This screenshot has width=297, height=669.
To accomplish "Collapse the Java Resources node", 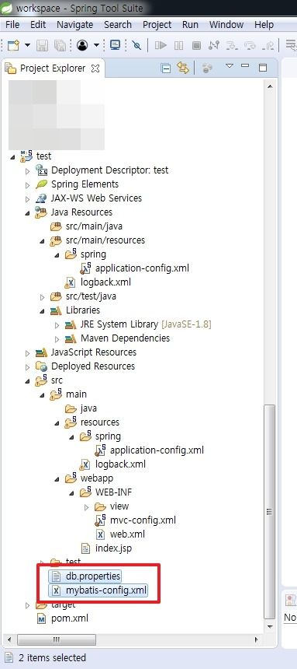I will (28, 212).
